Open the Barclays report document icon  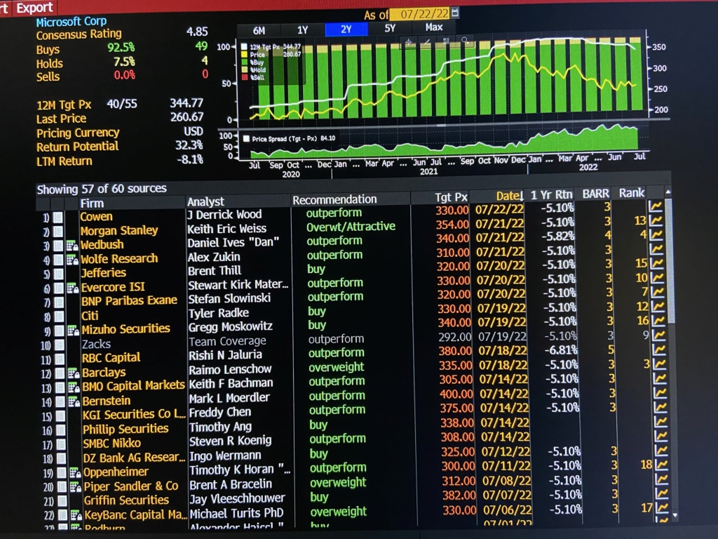click(x=74, y=373)
